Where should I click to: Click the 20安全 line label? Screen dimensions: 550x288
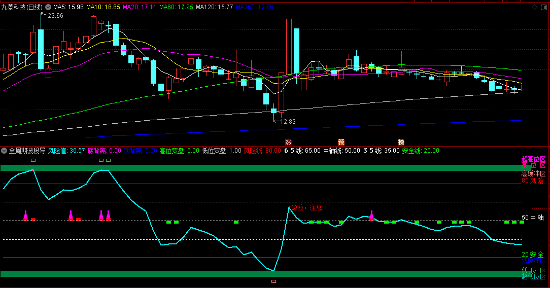coord(532,255)
